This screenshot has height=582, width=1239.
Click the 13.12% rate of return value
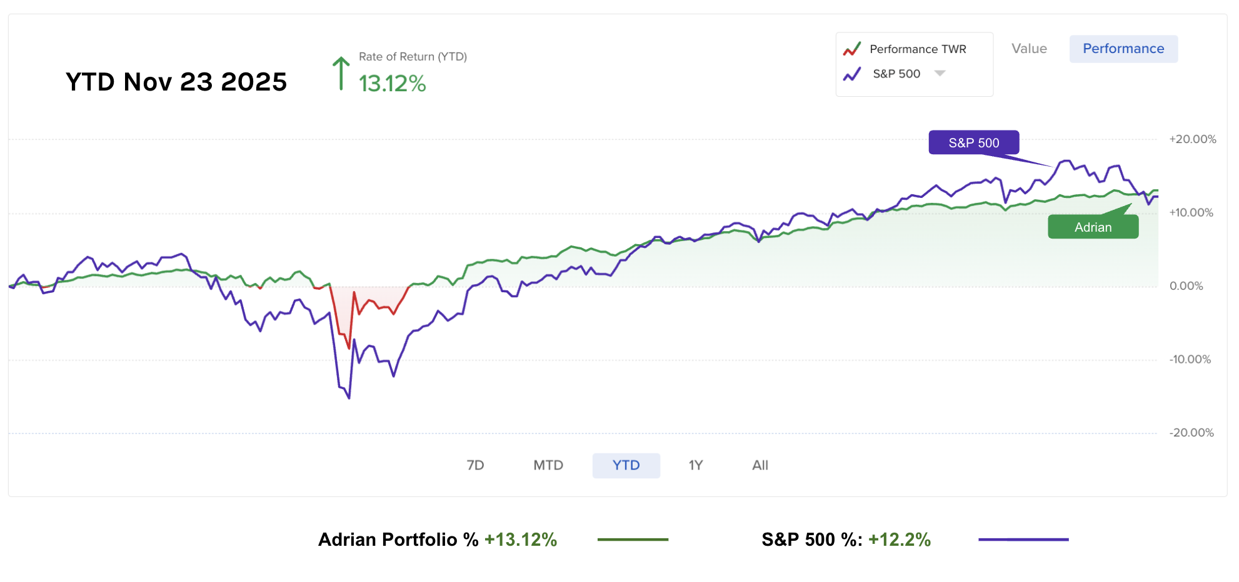[392, 84]
